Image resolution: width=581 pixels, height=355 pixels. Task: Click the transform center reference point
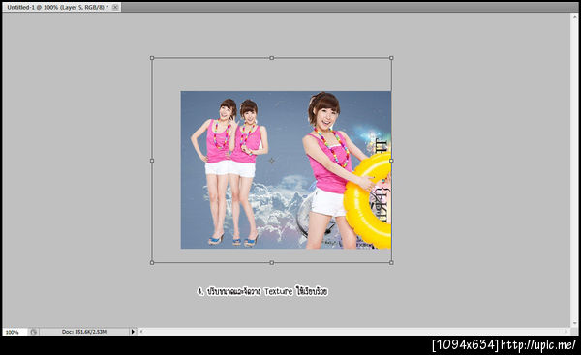click(271, 161)
